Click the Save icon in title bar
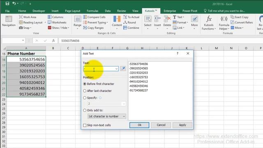The image size is (263, 148). [x=7, y=3]
